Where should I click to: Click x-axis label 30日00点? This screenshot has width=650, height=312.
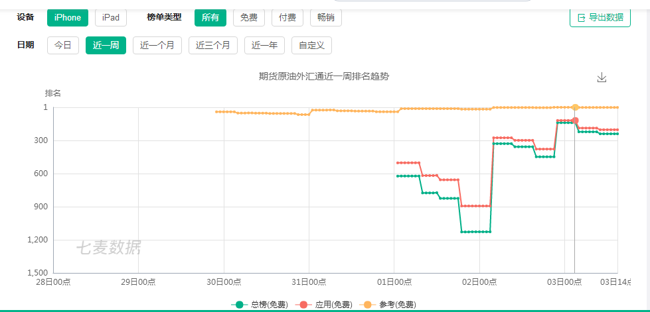point(224,282)
